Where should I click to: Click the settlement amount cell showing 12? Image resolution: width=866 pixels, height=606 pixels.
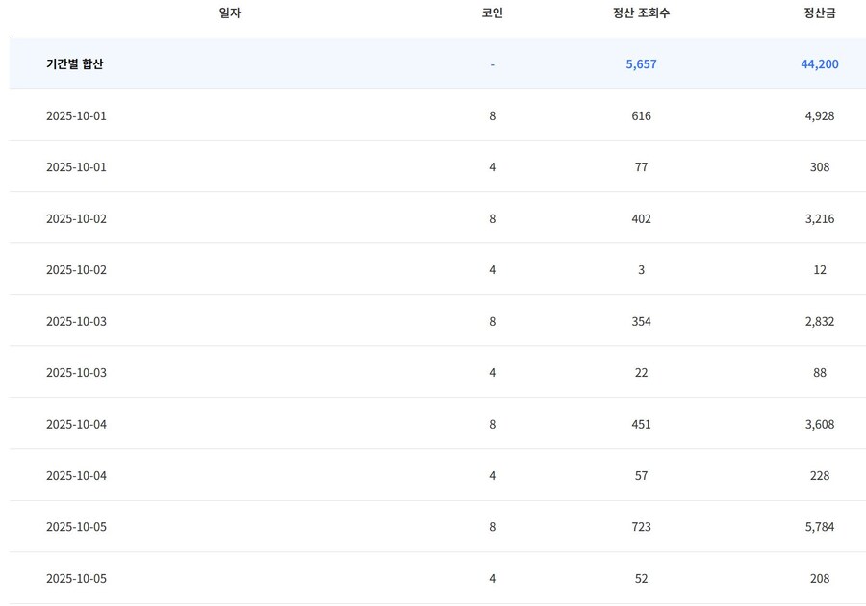click(x=819, y=270)
